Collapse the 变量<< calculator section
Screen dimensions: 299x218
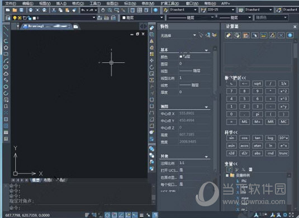231,164
